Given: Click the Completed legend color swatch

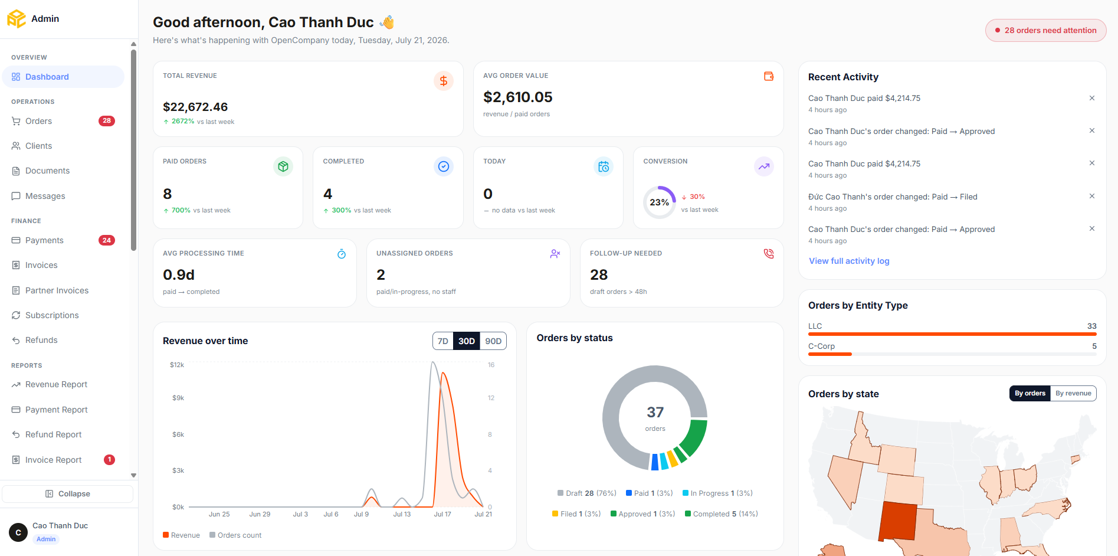Looking at the screenshot, I should (x=688, y=514).
